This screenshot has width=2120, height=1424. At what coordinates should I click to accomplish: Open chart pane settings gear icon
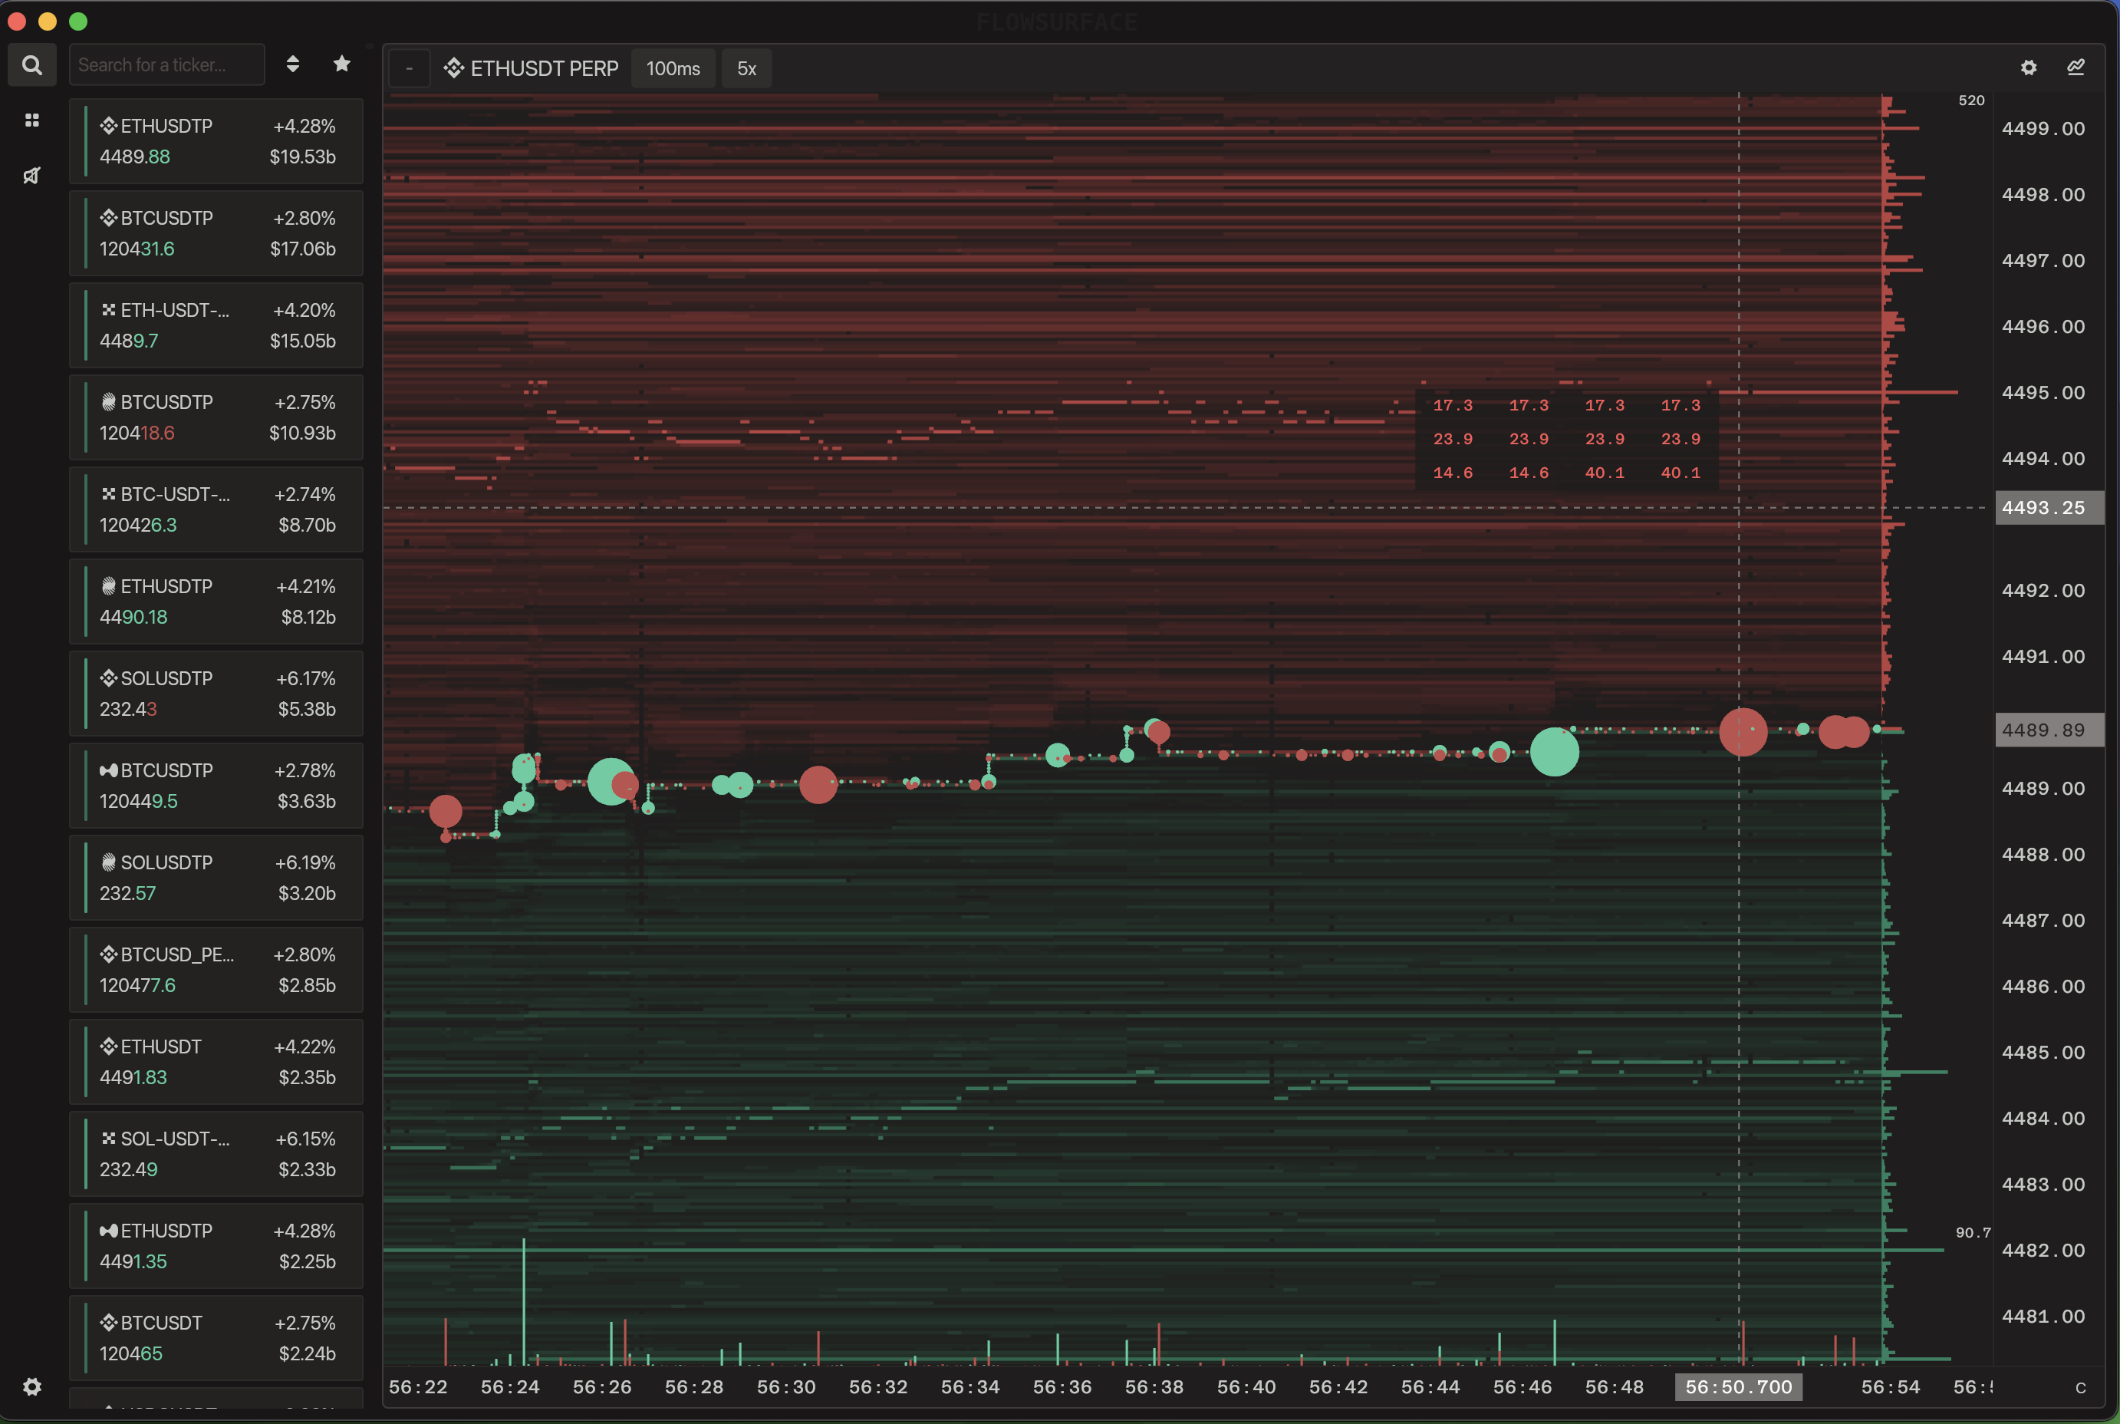2028,68
